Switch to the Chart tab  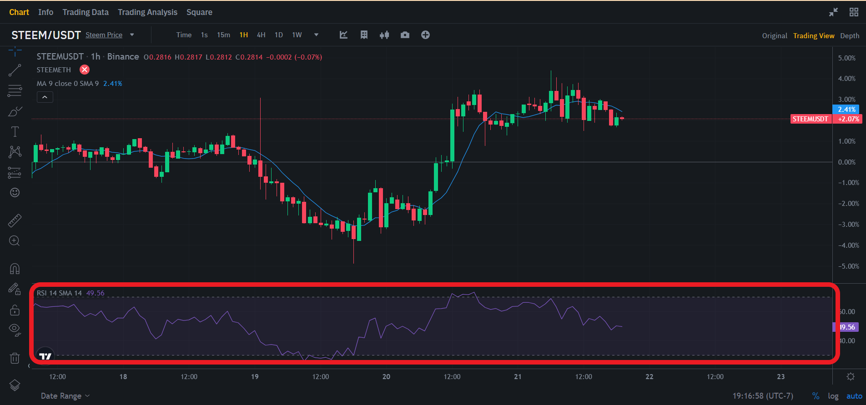click(x=19, y=12)
